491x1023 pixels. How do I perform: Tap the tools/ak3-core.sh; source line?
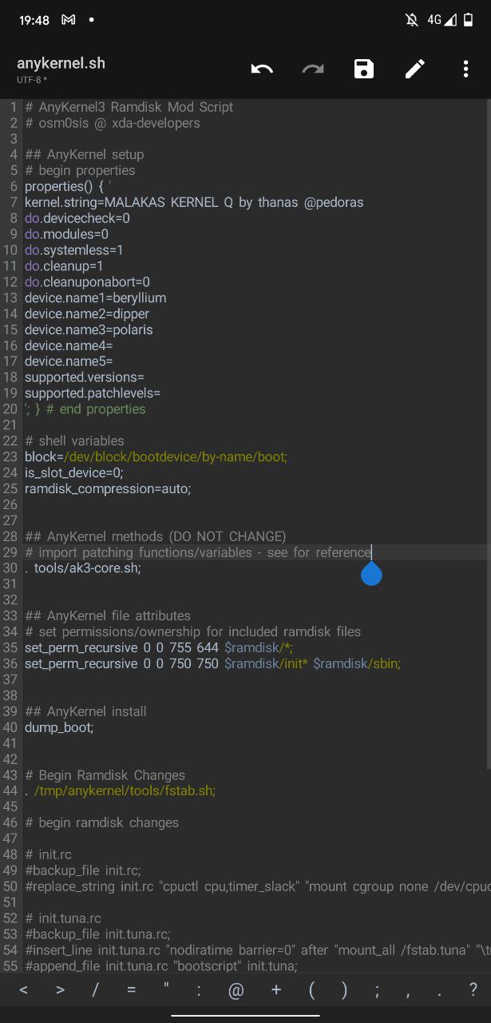point(83,568)
